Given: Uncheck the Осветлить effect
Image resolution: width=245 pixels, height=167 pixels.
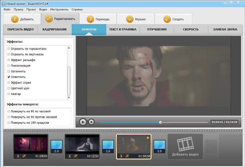Looking at the screenshot, I should coord(9,77).
